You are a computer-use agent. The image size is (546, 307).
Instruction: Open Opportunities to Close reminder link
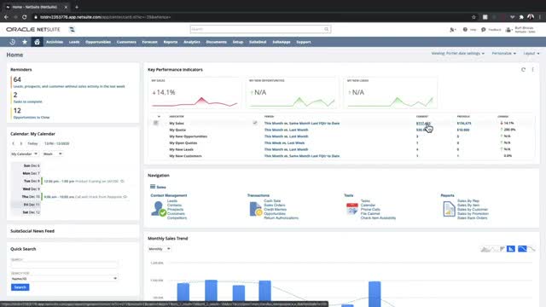click(32, 118)
